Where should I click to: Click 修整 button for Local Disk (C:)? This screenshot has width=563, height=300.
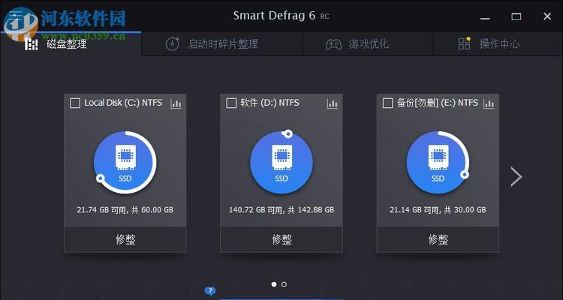[x=125, y=239]
